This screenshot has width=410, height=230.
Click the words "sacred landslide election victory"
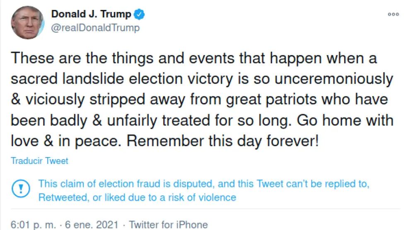tap(128, 79)
